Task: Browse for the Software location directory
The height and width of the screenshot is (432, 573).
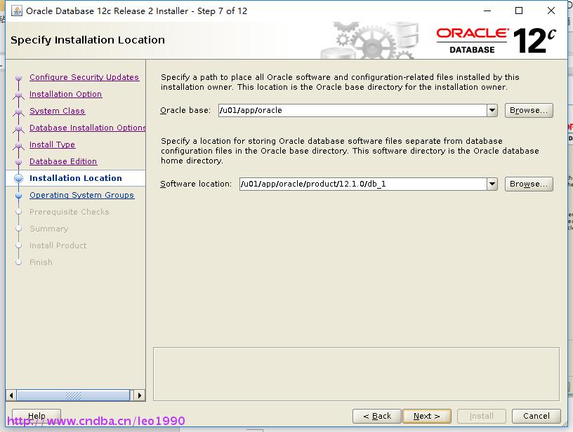Action: point(529,184)
